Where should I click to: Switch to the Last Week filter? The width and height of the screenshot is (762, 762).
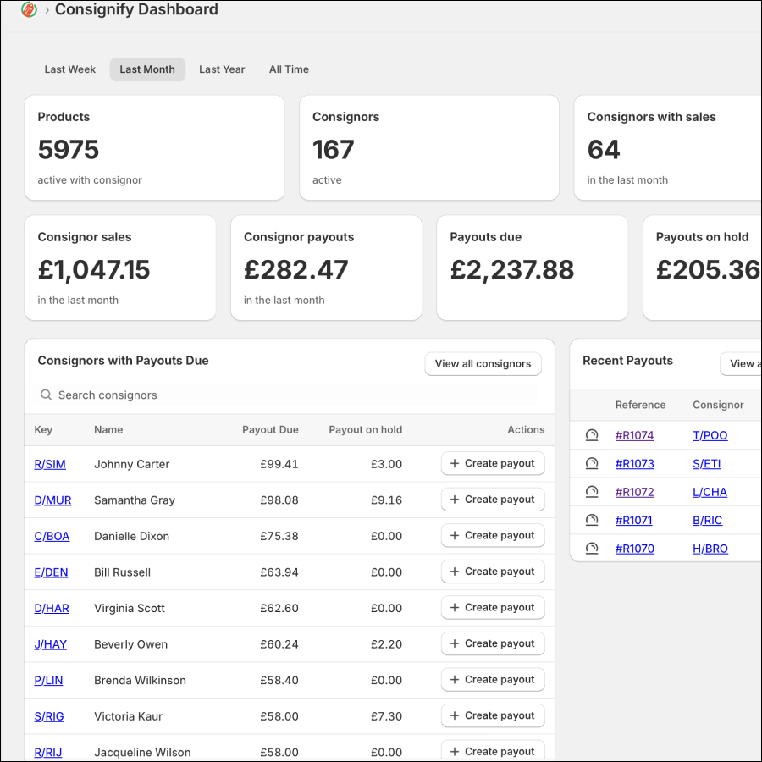pos(69,69)
